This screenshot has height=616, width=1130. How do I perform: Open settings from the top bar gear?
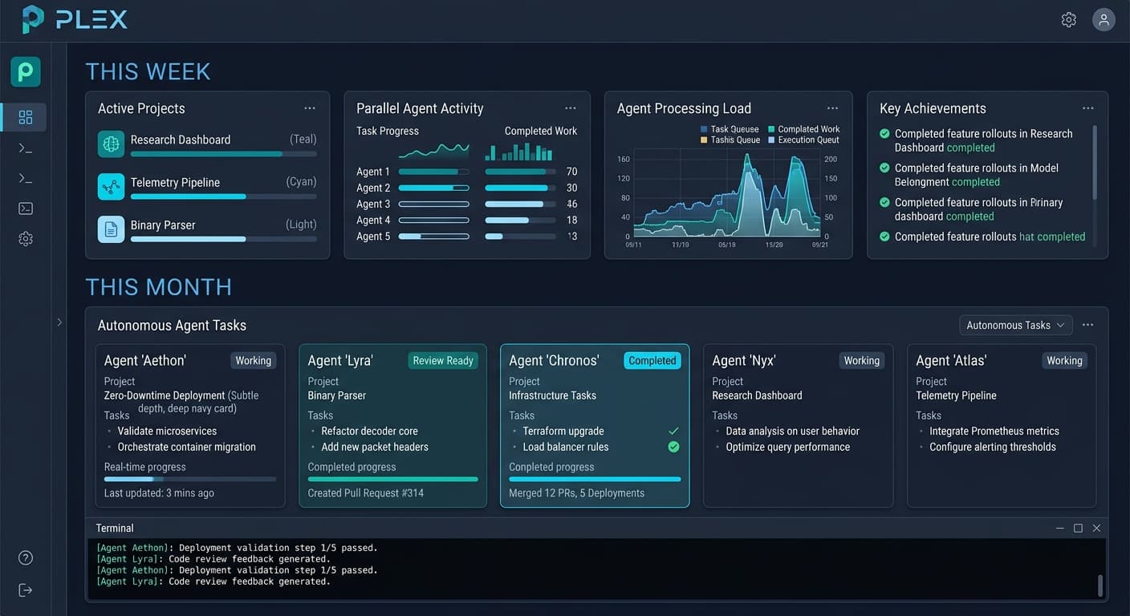point(1068,20)
